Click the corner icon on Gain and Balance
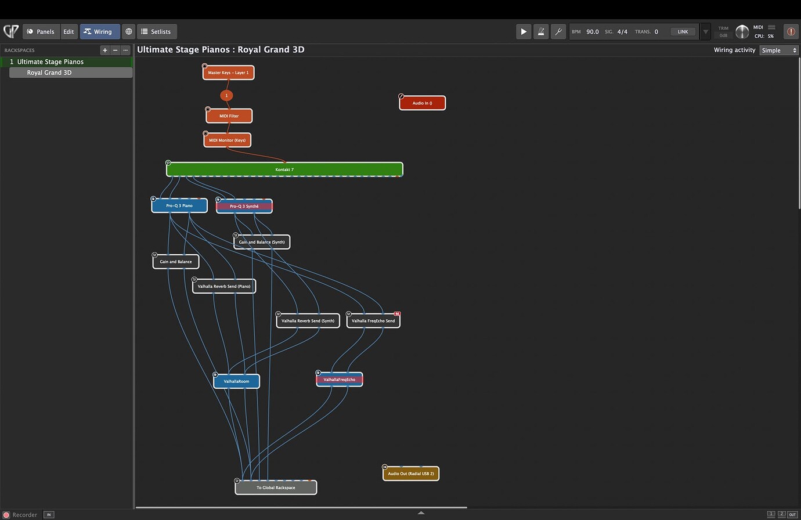 click(x=154, y=255)
